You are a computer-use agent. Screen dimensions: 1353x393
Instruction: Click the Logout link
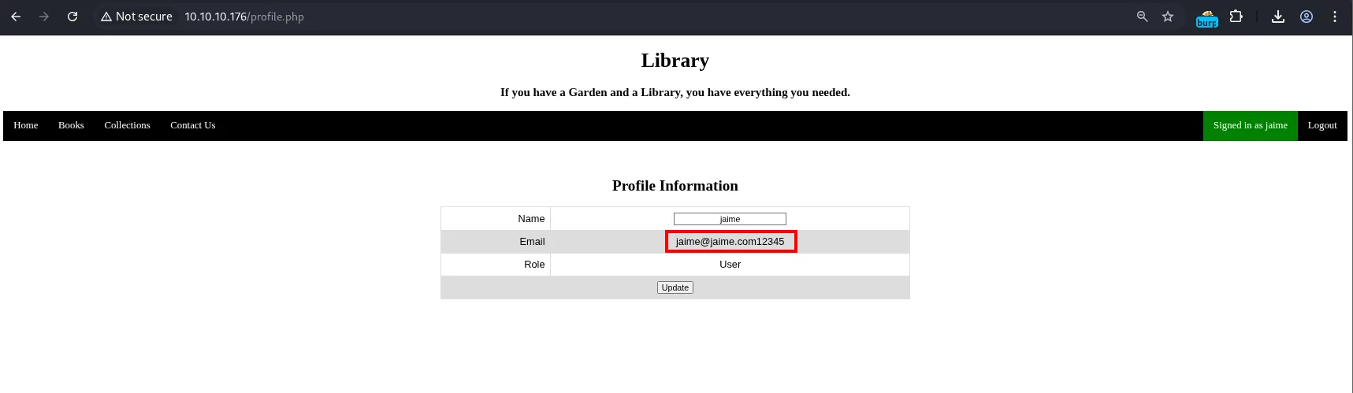click(1322, 125)
